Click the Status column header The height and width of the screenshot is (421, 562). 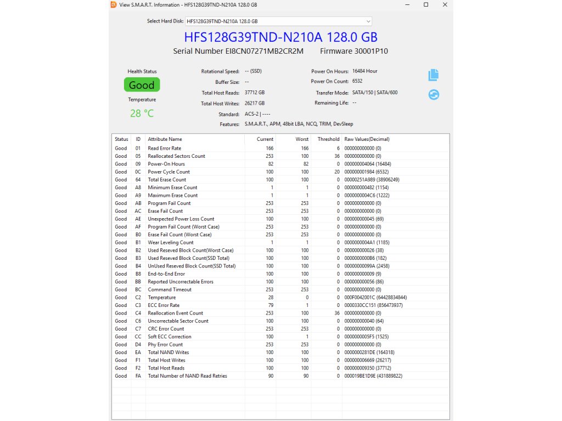point(121,139)
